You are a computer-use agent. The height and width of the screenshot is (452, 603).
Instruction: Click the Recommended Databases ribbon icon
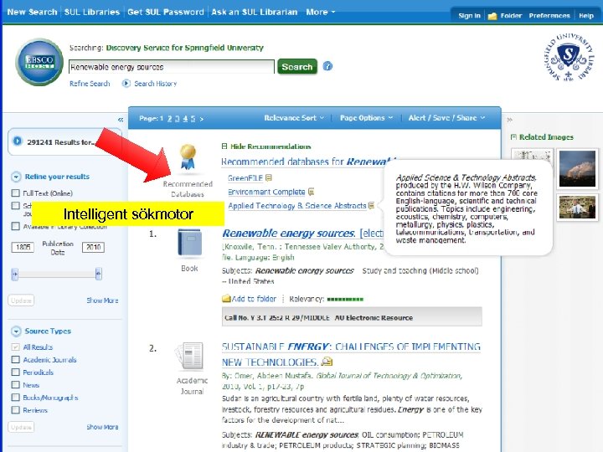tap(188, 157)
